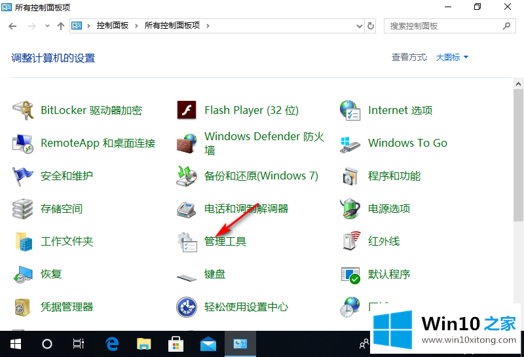This screenshot has height=357, width=524.
Task: Open Microsoft Store from taskbar
Action: pyautogui.click(x=176, y=344)
